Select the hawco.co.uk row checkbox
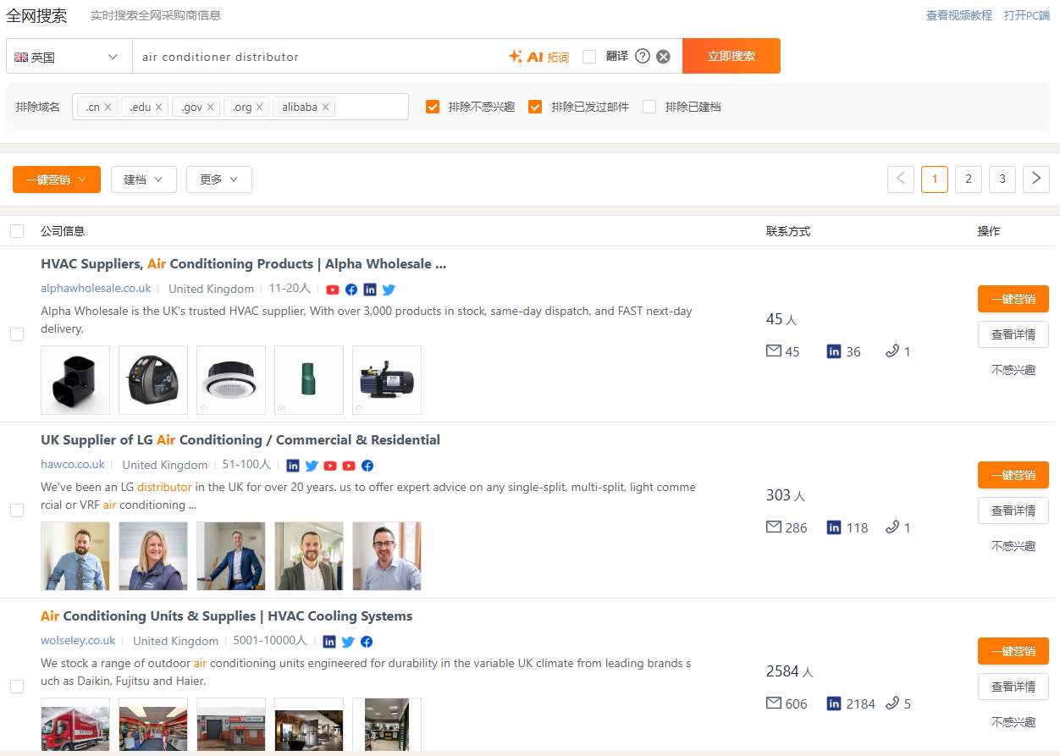 (x=17, y=510)
